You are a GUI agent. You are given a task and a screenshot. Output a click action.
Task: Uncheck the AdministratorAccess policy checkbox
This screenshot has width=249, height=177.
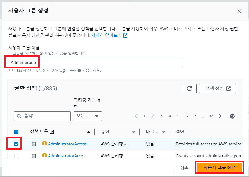click(16, 144)
